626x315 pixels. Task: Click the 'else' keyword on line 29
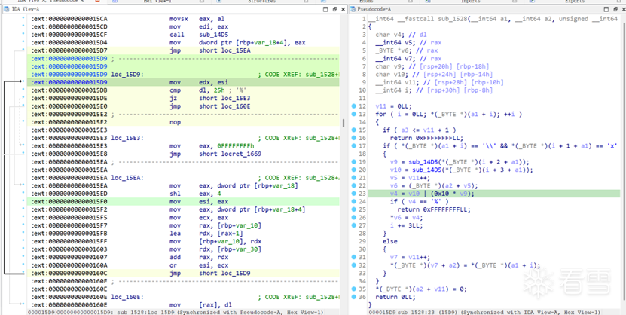390,241
